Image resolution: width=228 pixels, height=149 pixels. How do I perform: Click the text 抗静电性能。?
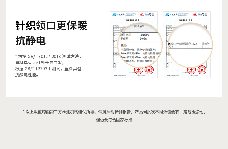[27, 75]
